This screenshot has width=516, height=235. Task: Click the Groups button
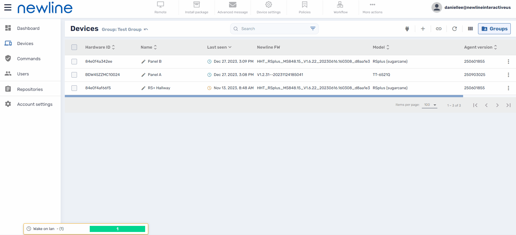coord(494,29)
